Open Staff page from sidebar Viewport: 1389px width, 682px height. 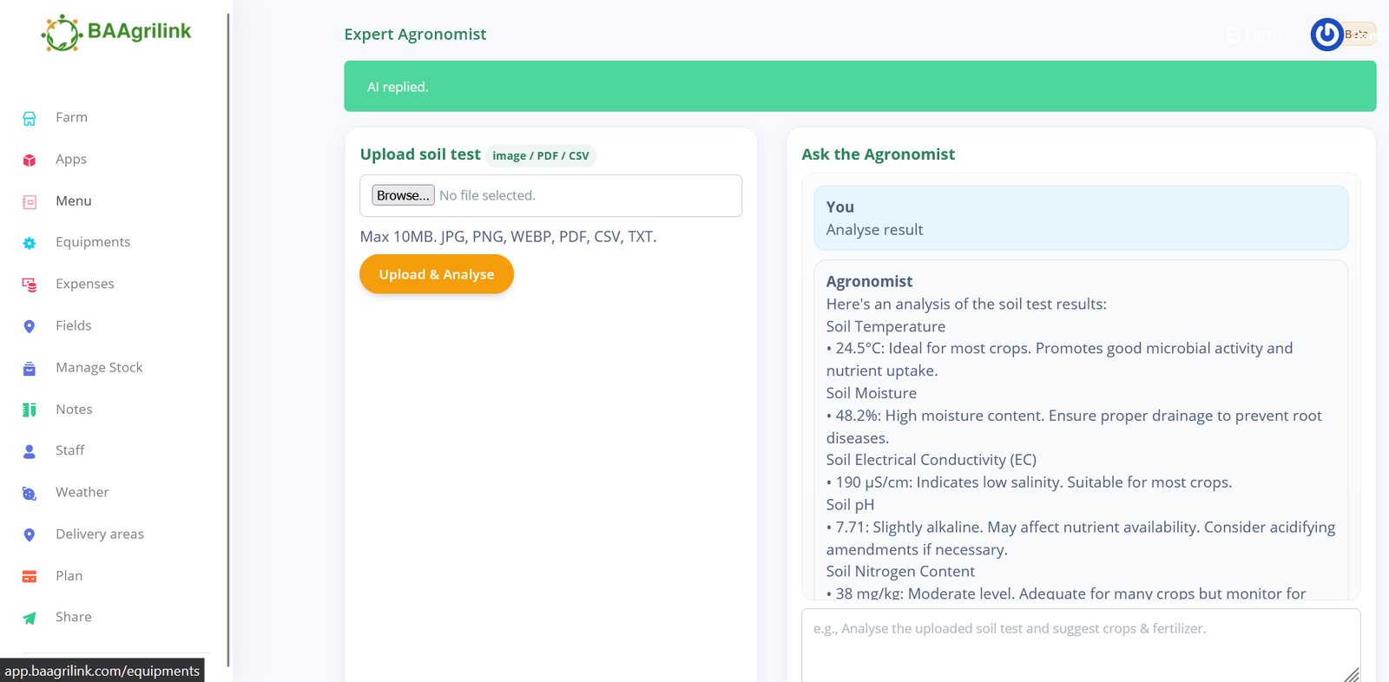point(69,450)
